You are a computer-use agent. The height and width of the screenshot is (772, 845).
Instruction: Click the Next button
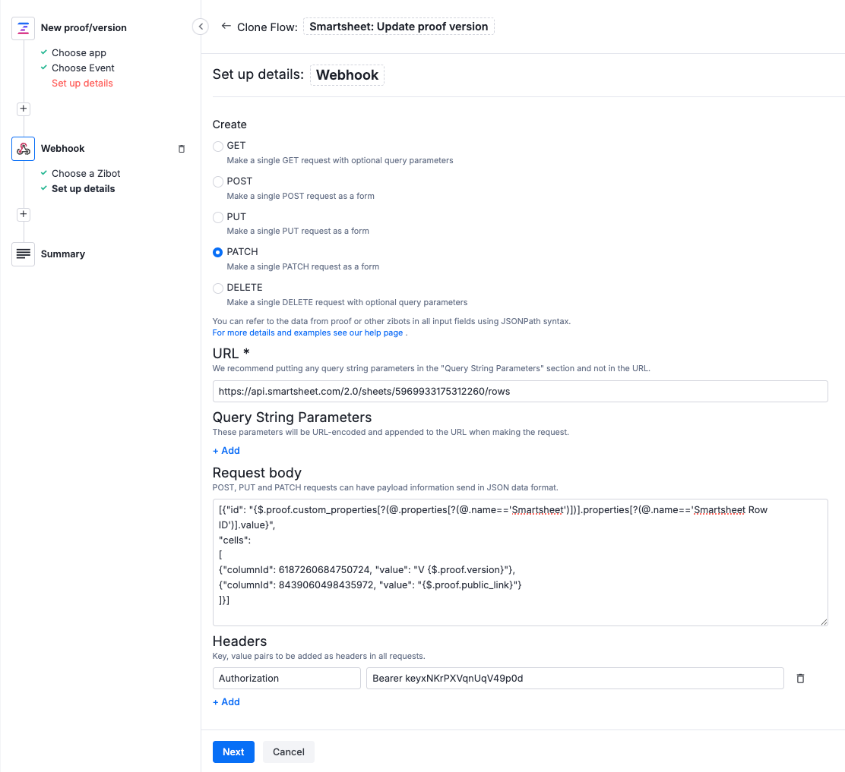click(233, 752)
